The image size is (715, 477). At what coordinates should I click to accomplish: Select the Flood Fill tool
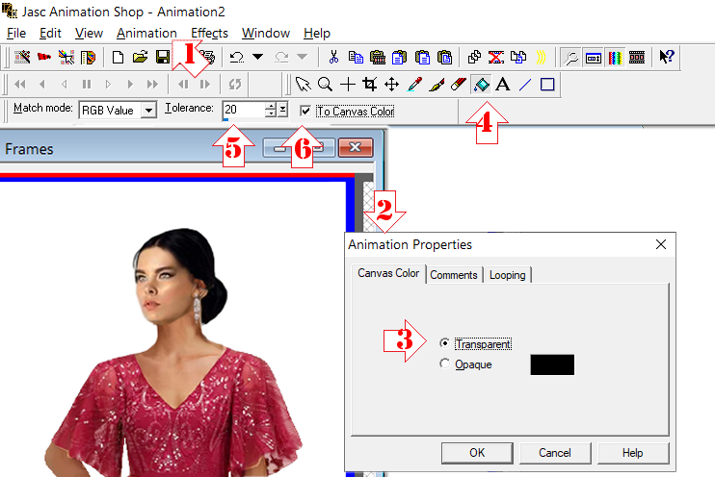point(482,85)
